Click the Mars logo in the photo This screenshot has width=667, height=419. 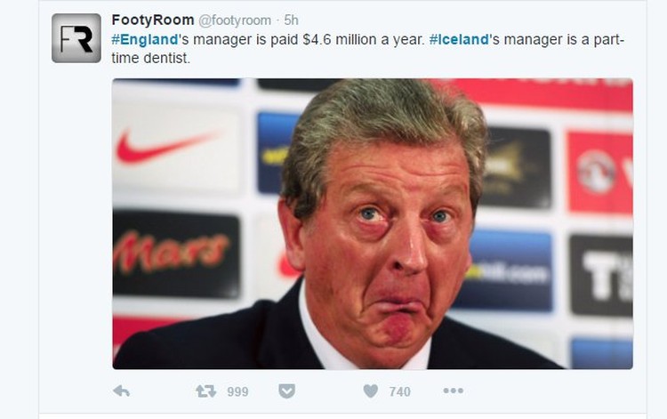(x=173, y=252)
